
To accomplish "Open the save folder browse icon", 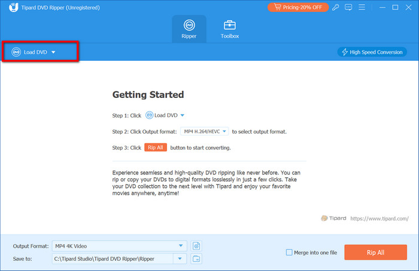I will (x=196, y=258).
